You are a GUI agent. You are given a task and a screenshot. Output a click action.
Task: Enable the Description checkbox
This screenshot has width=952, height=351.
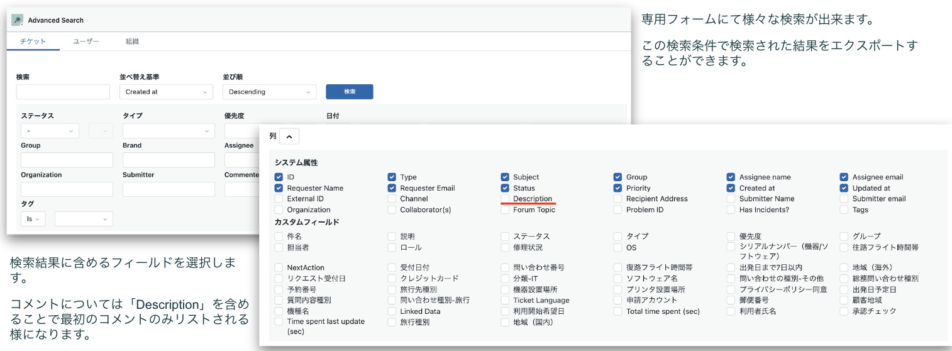click(506, 199)
